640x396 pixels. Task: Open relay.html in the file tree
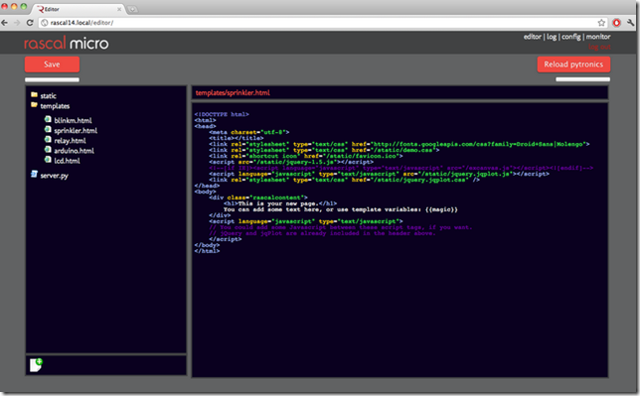(70, 141)
